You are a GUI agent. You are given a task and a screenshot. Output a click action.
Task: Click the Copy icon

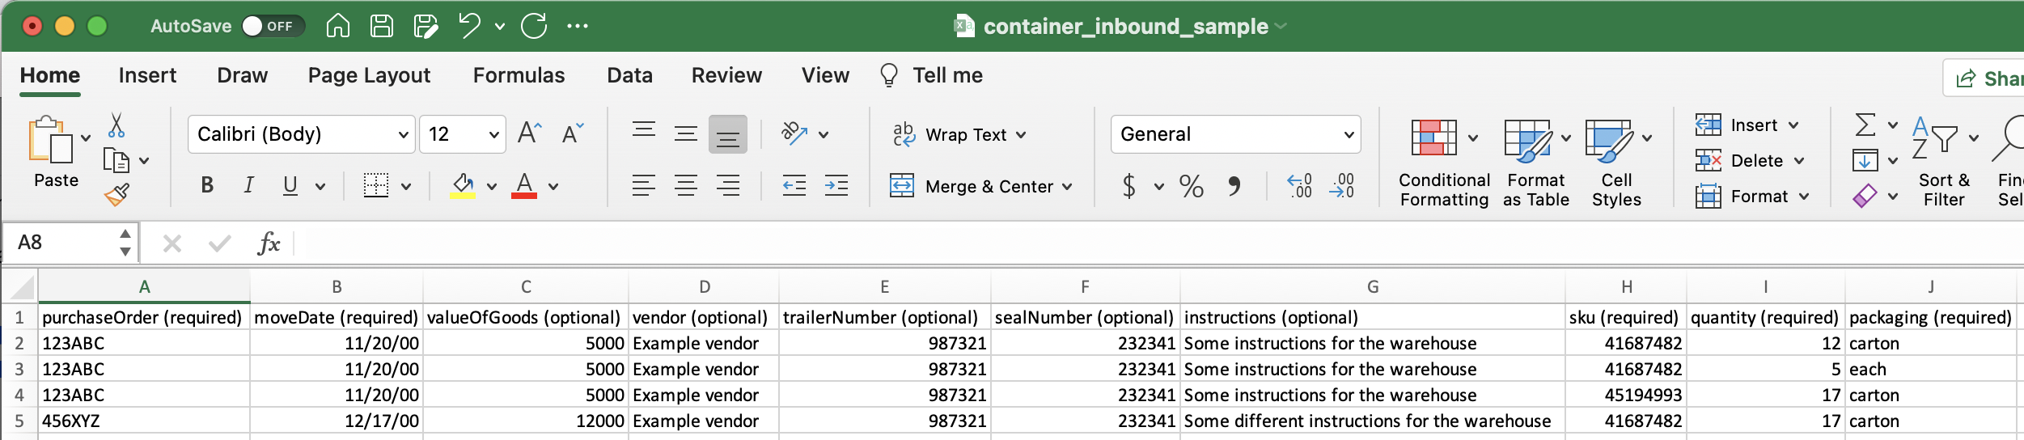tap(116, 161)
